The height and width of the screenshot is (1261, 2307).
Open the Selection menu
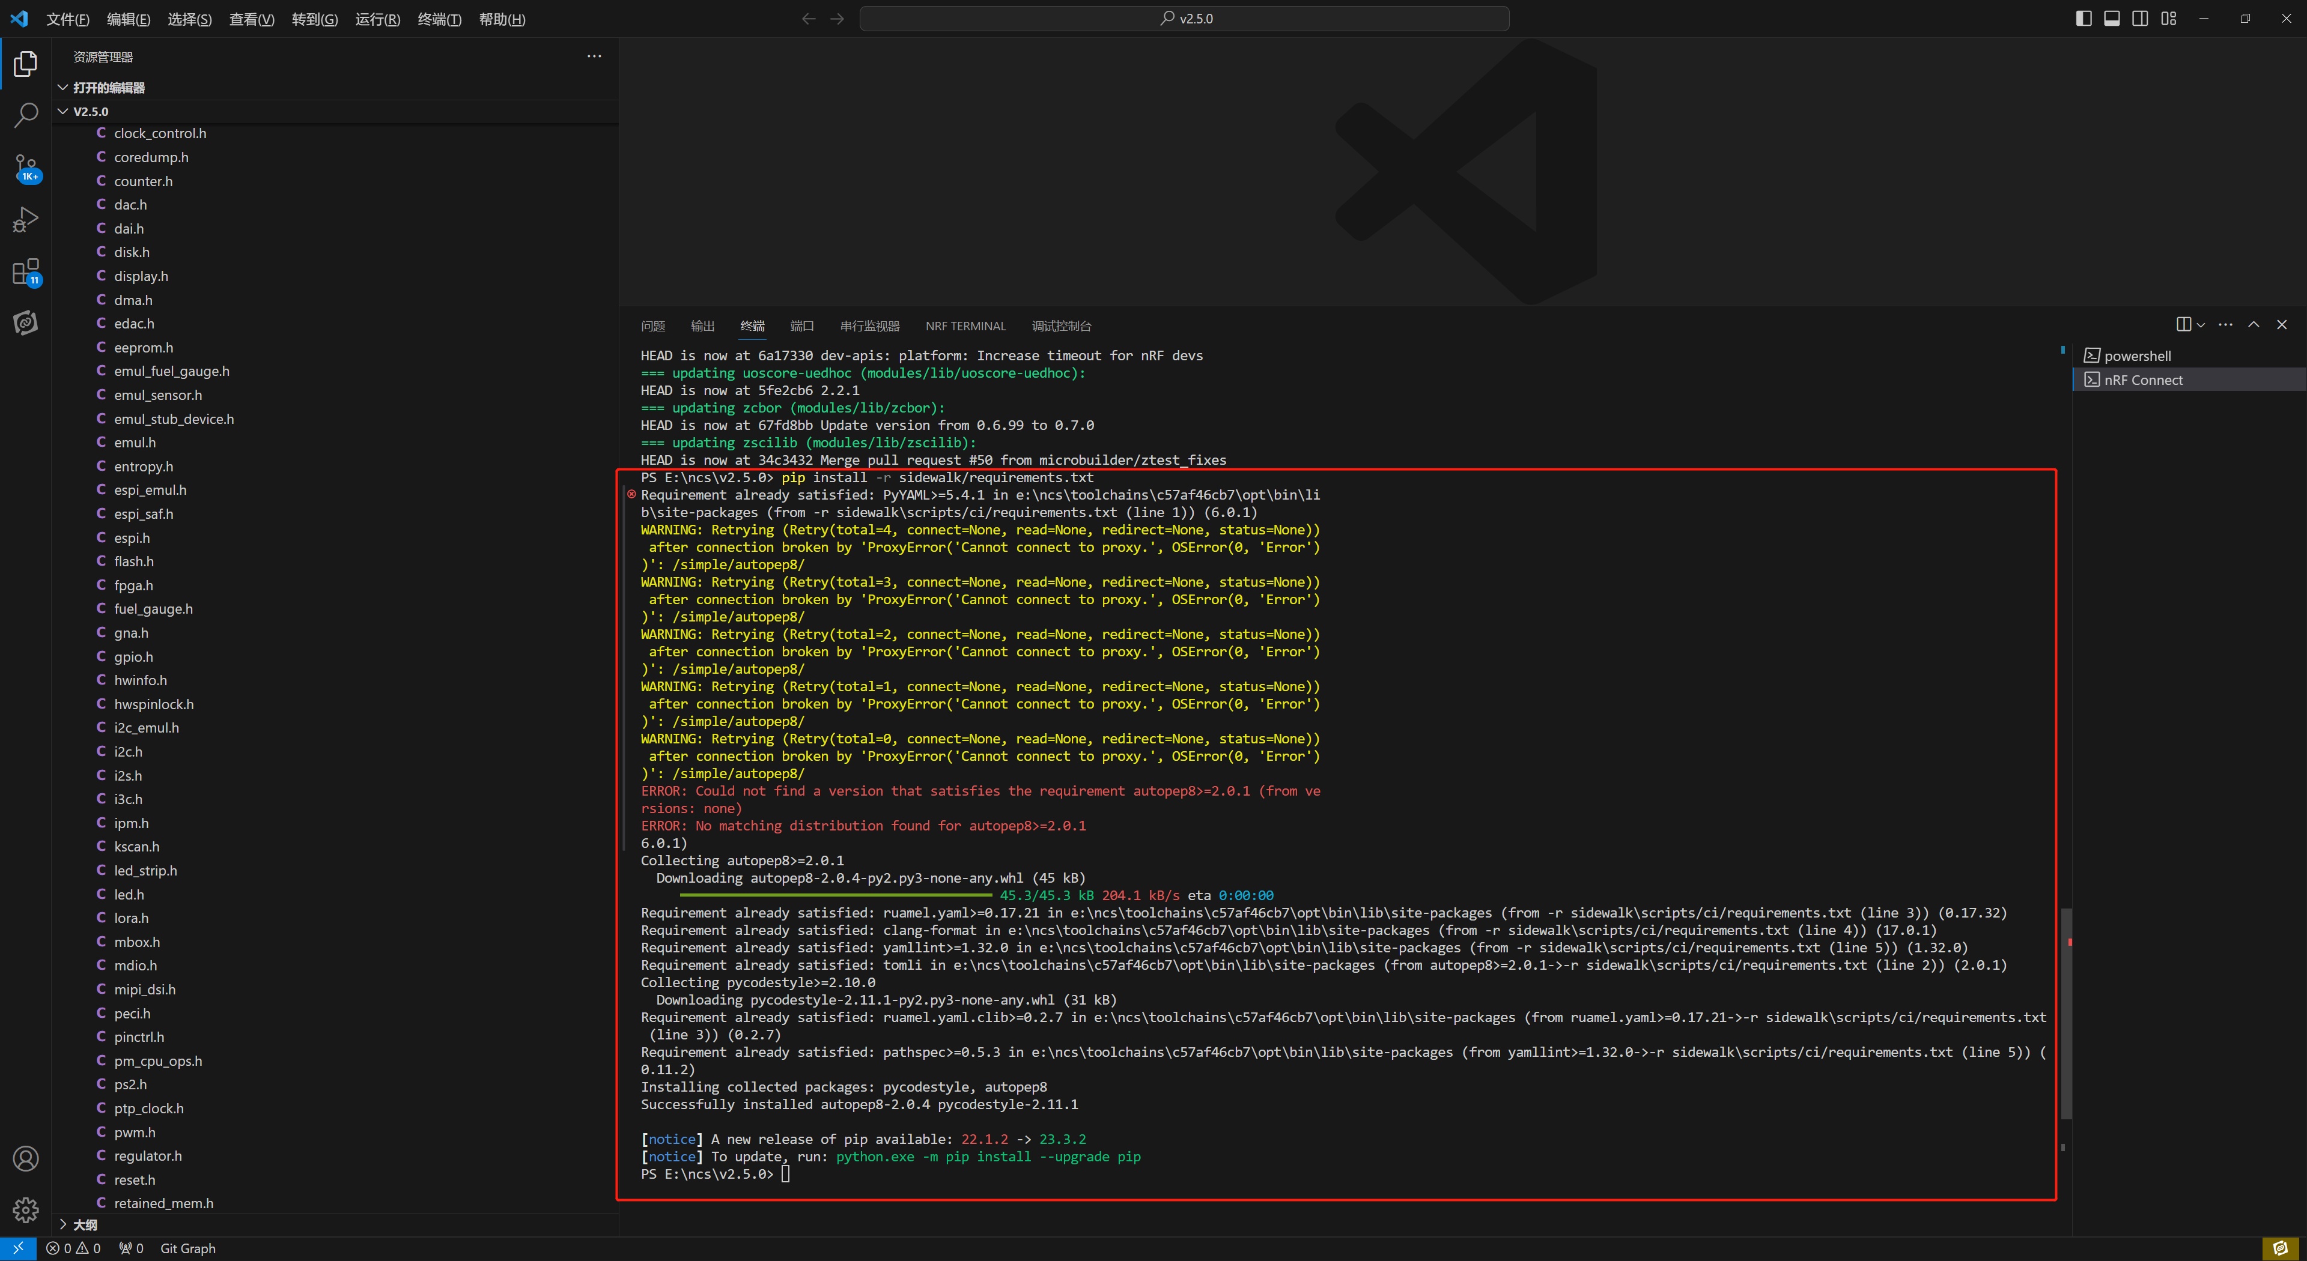[190, 19]
